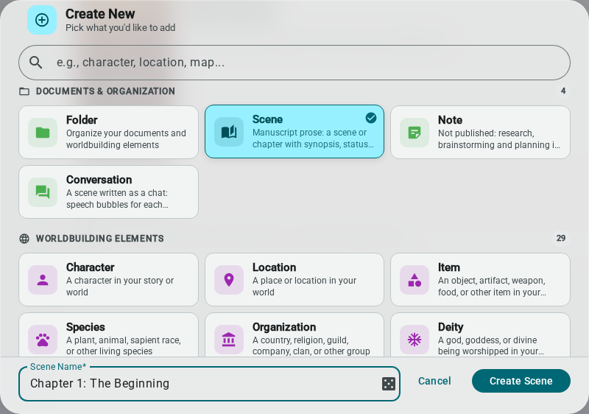Image resolution: width=589 pixels, height=414 pixels.
Task: Choose the Folder card title
Action: pyautogui.click(x=82, y=120)
